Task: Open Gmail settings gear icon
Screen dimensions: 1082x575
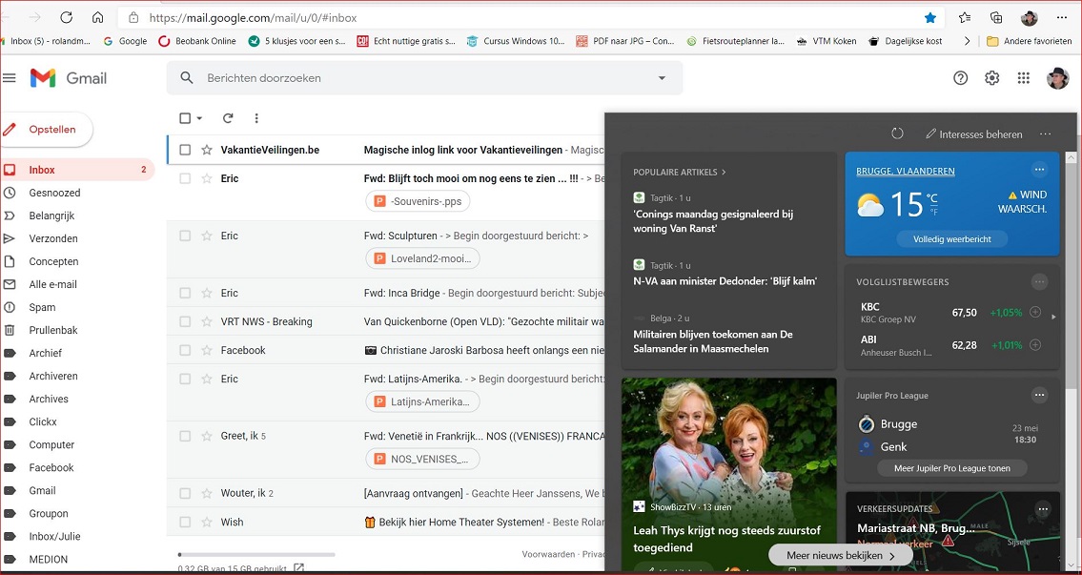Action: coord(991,78)
